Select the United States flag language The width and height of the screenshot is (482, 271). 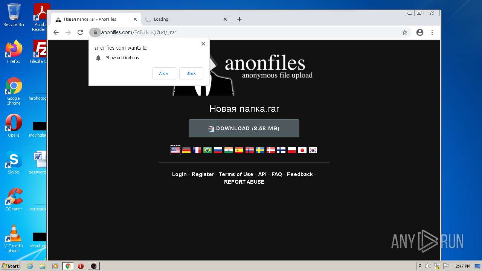coord(175,150)
